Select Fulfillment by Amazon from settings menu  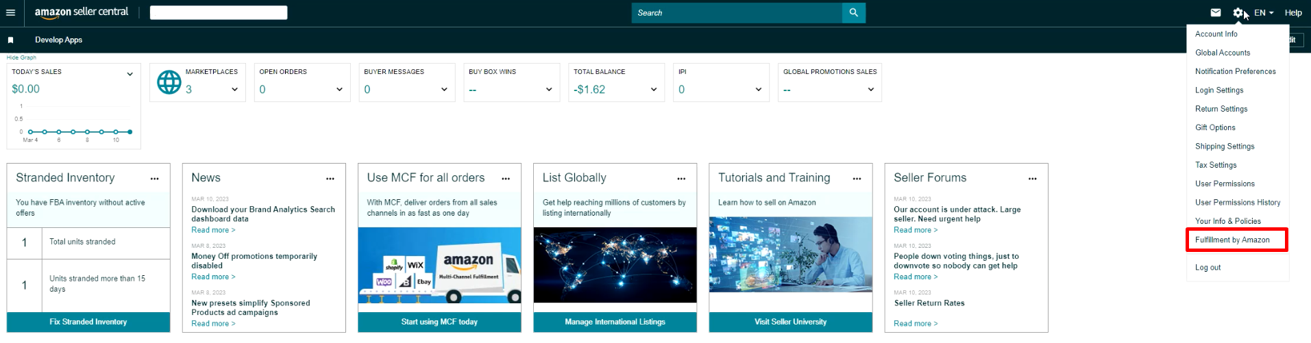[x=1232, y=240]
